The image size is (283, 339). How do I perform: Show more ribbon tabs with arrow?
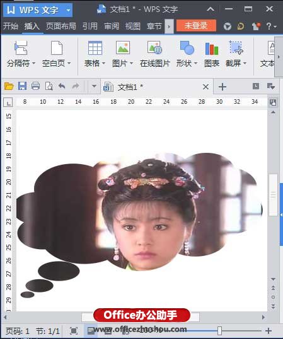tap(169, 26)
